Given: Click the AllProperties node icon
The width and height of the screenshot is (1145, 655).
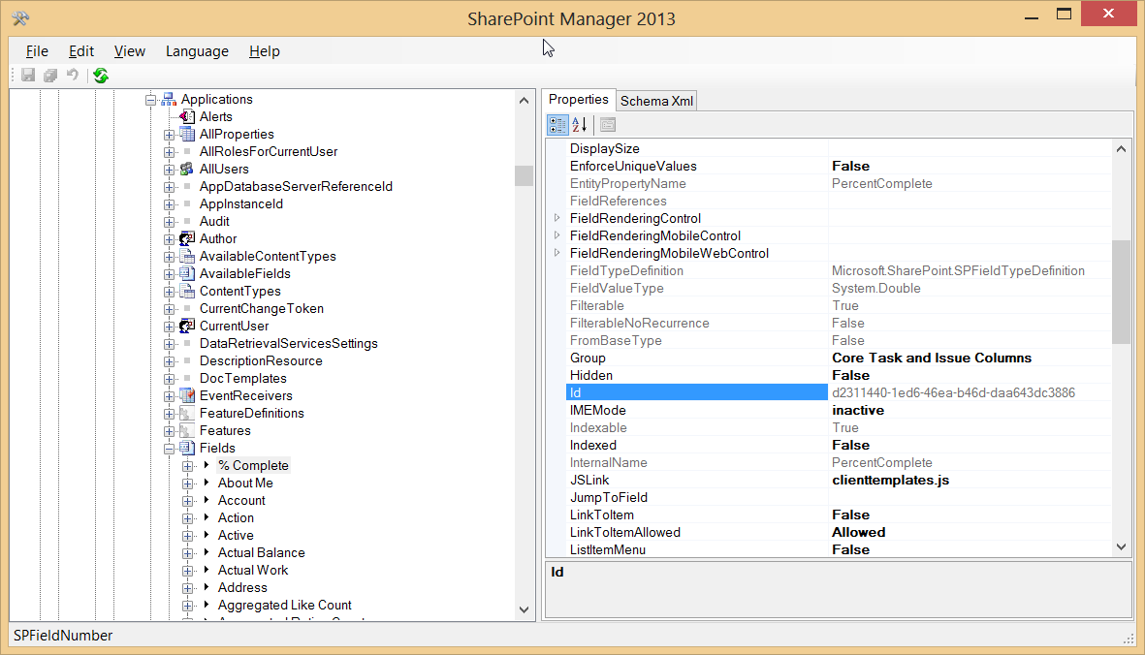Looking at the screenshot, I should pyautogui.click(x=187, y=135).
